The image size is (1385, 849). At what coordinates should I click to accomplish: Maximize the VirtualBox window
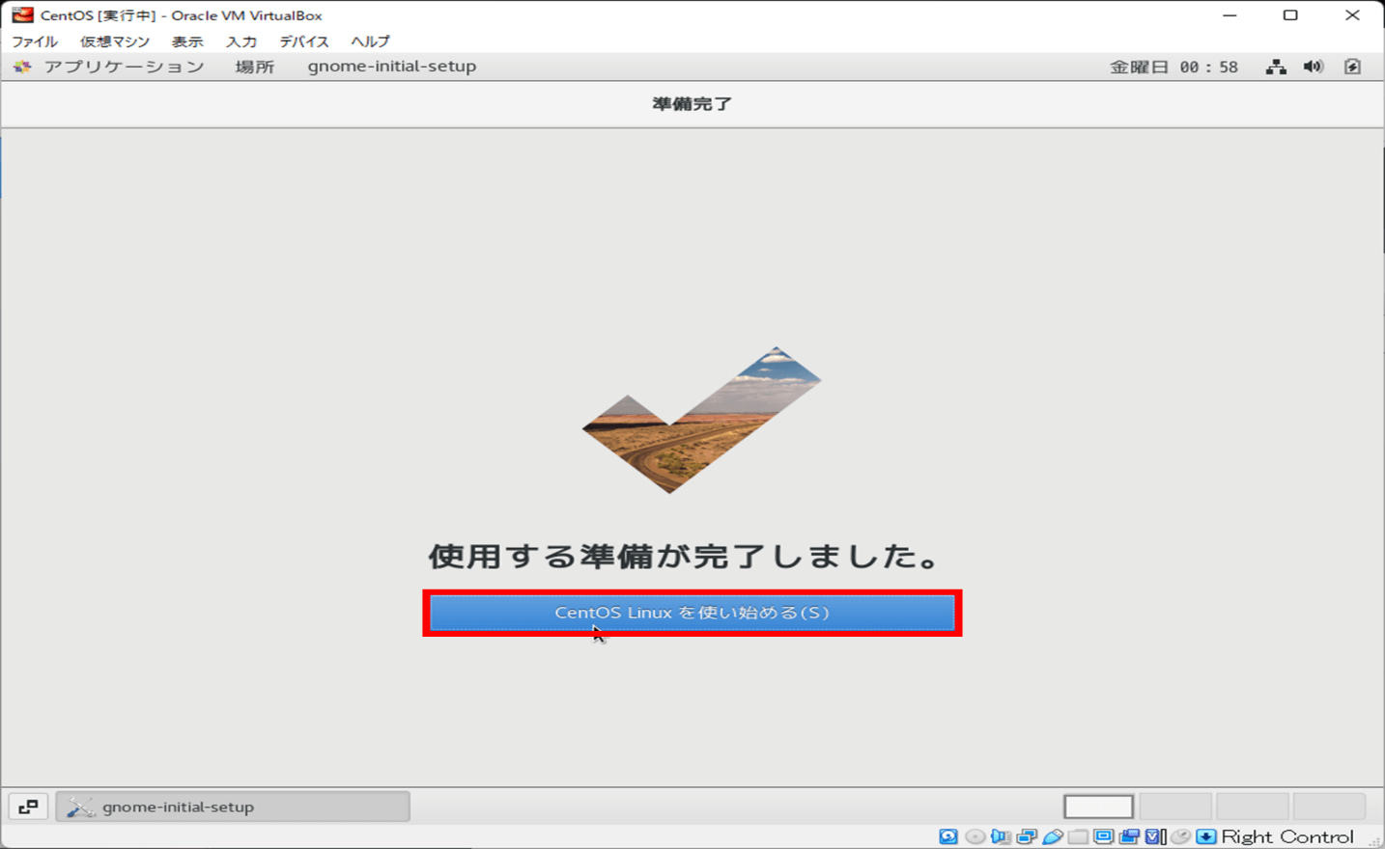1290,15
